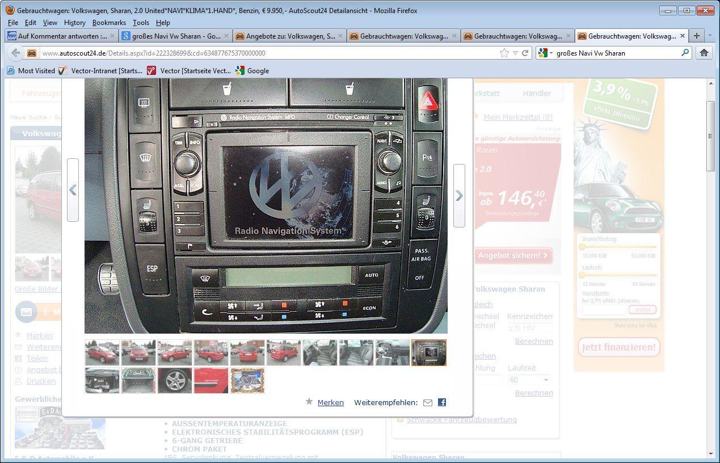Screen dimensions: 720x463
Task: Click the Drucken link in sidebar
Action: [41, 381]
